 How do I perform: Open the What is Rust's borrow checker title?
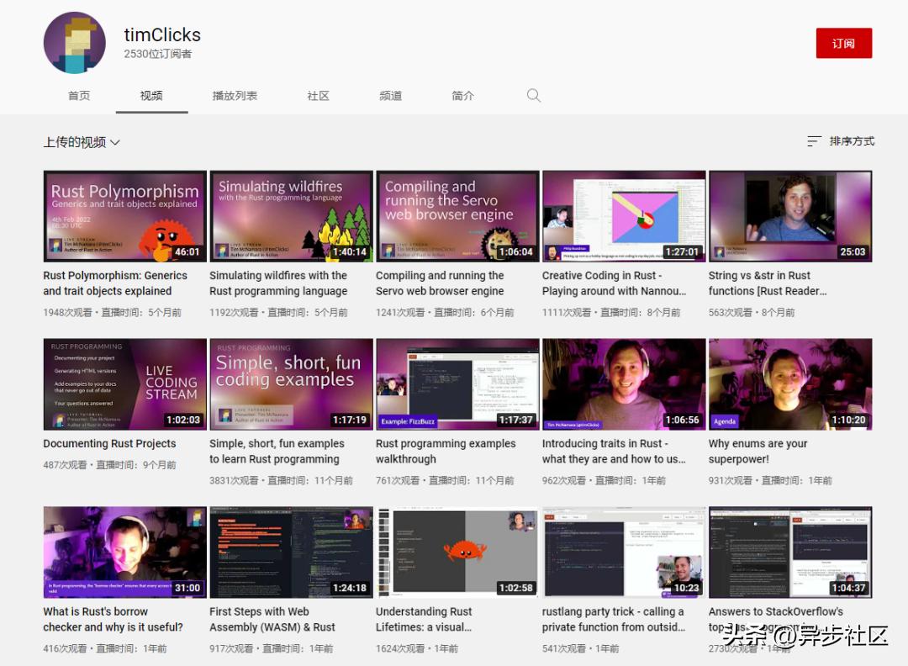tap(113, 620)
